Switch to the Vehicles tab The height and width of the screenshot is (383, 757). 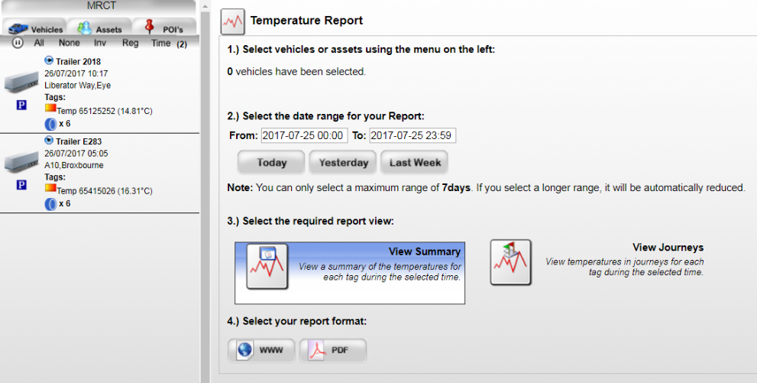(x=34, y=28)
